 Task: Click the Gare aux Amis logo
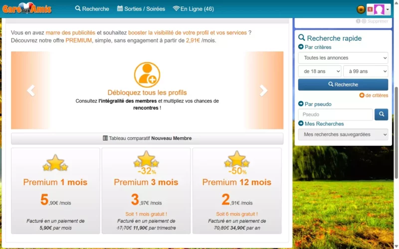point(27,8)
